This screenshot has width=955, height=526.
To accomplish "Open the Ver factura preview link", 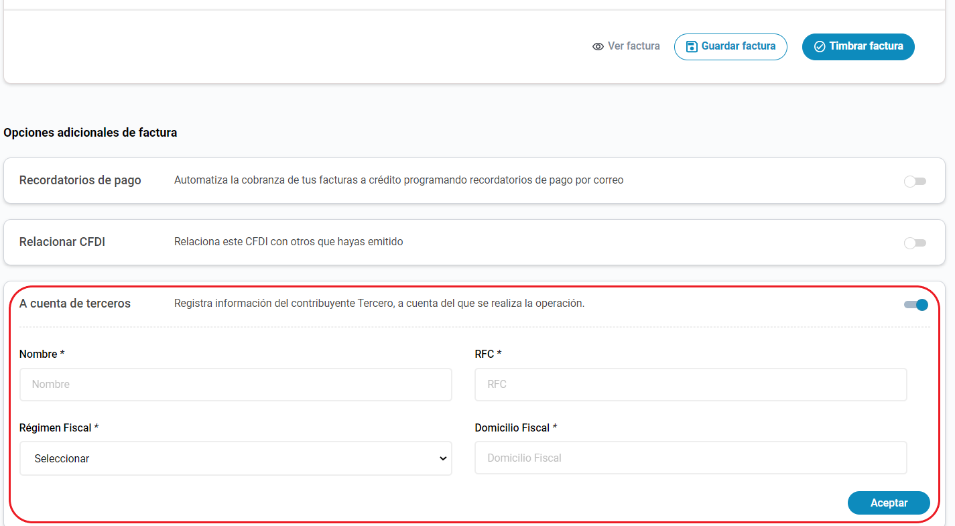I will click(626, 46).
